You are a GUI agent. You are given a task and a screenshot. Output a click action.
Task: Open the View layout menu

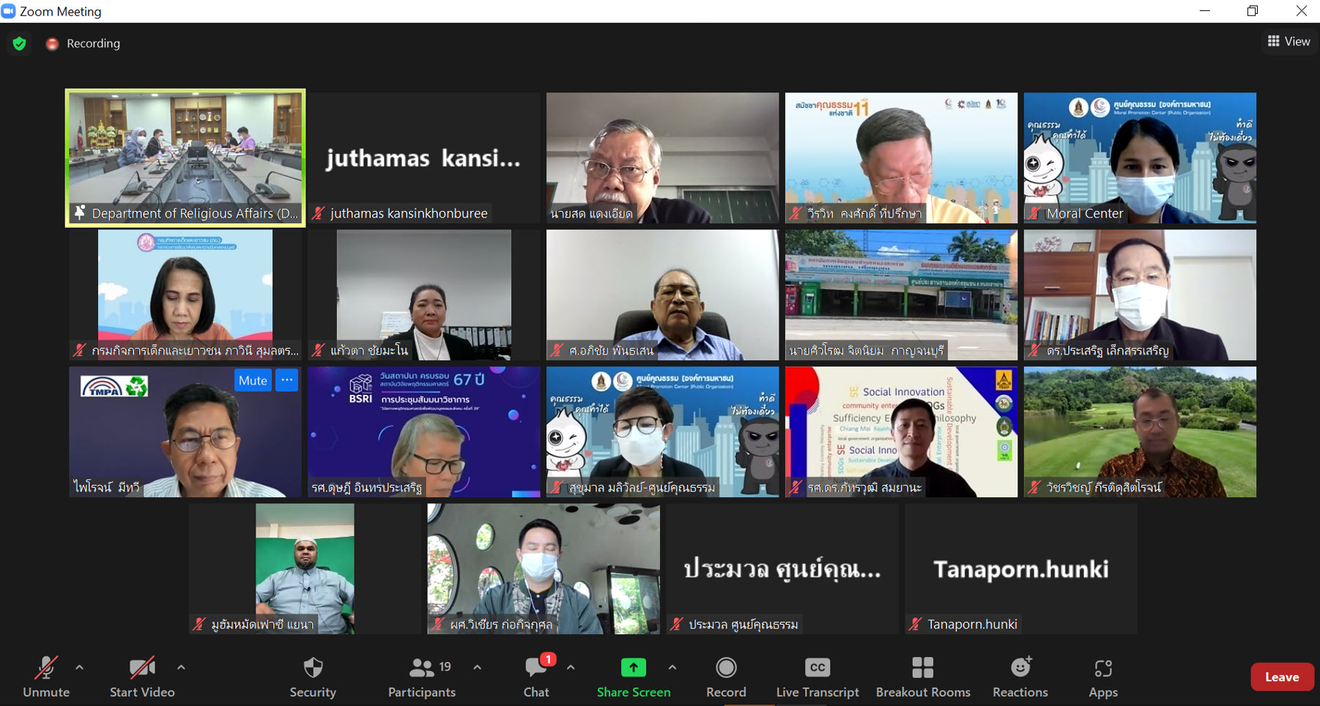coord(1289,42)
